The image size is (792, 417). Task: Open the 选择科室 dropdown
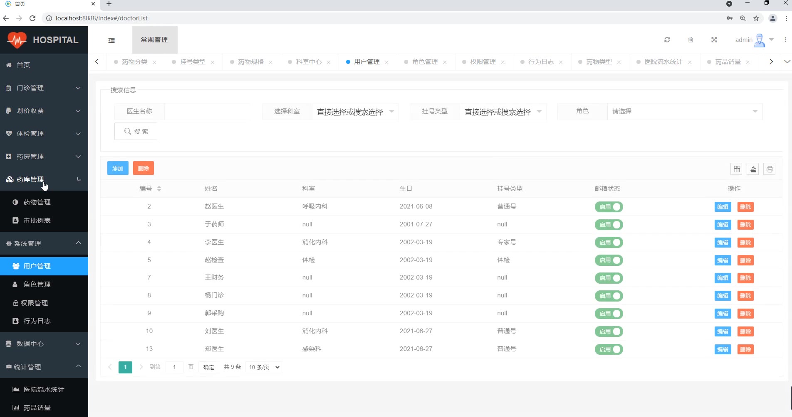pos(355,112)
